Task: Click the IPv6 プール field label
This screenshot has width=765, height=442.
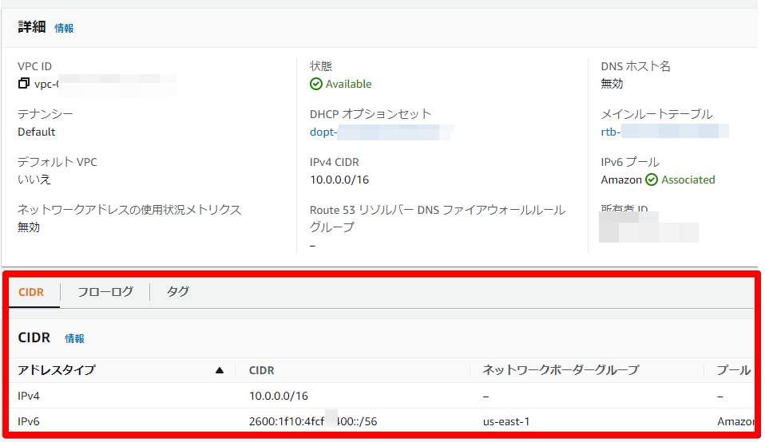Action: (x=630, y=162)
